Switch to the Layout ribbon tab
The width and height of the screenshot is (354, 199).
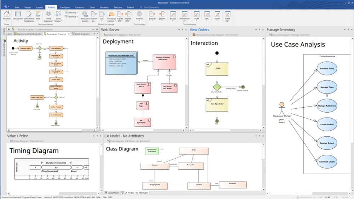39,7
